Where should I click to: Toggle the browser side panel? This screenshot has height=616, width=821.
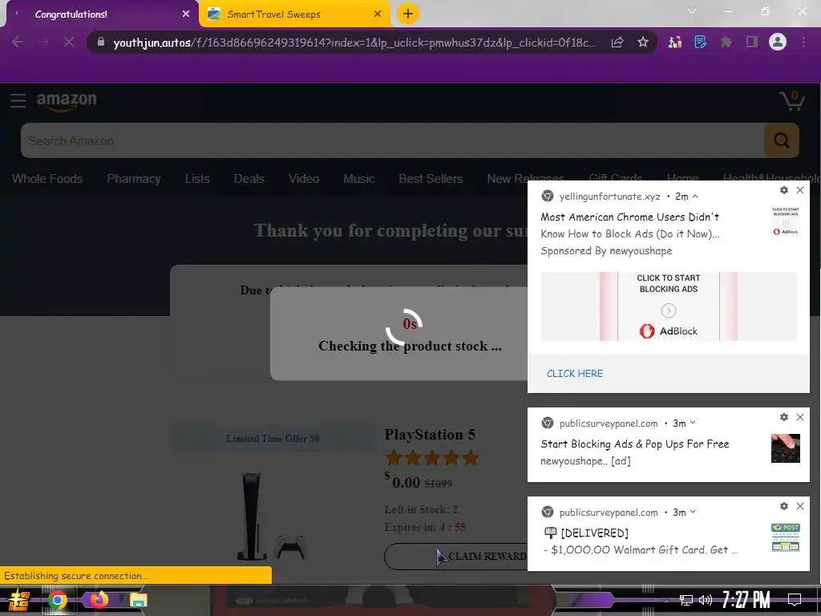tap(752, 43)
